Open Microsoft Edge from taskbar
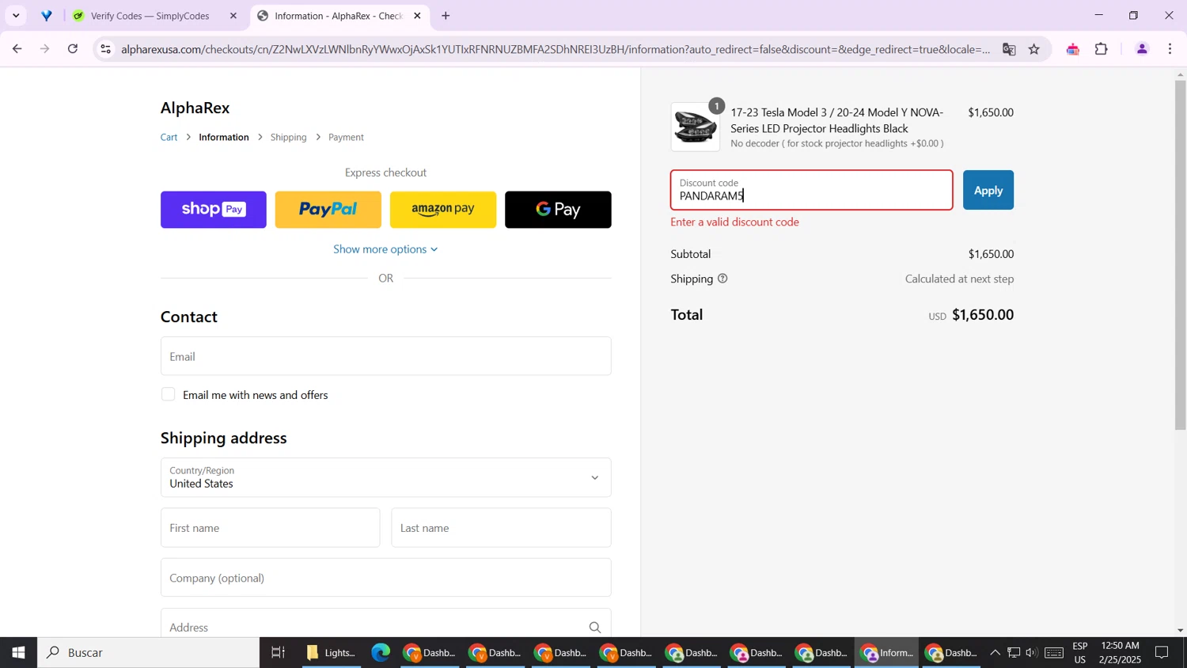The image size is (1187, 668). 381,653
